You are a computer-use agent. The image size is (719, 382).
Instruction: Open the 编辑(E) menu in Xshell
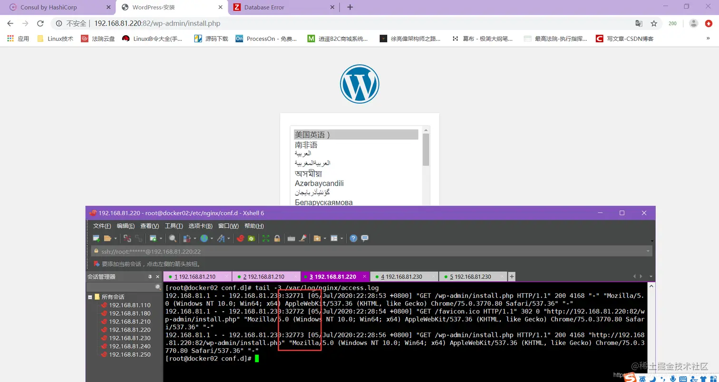pos(126,226)
